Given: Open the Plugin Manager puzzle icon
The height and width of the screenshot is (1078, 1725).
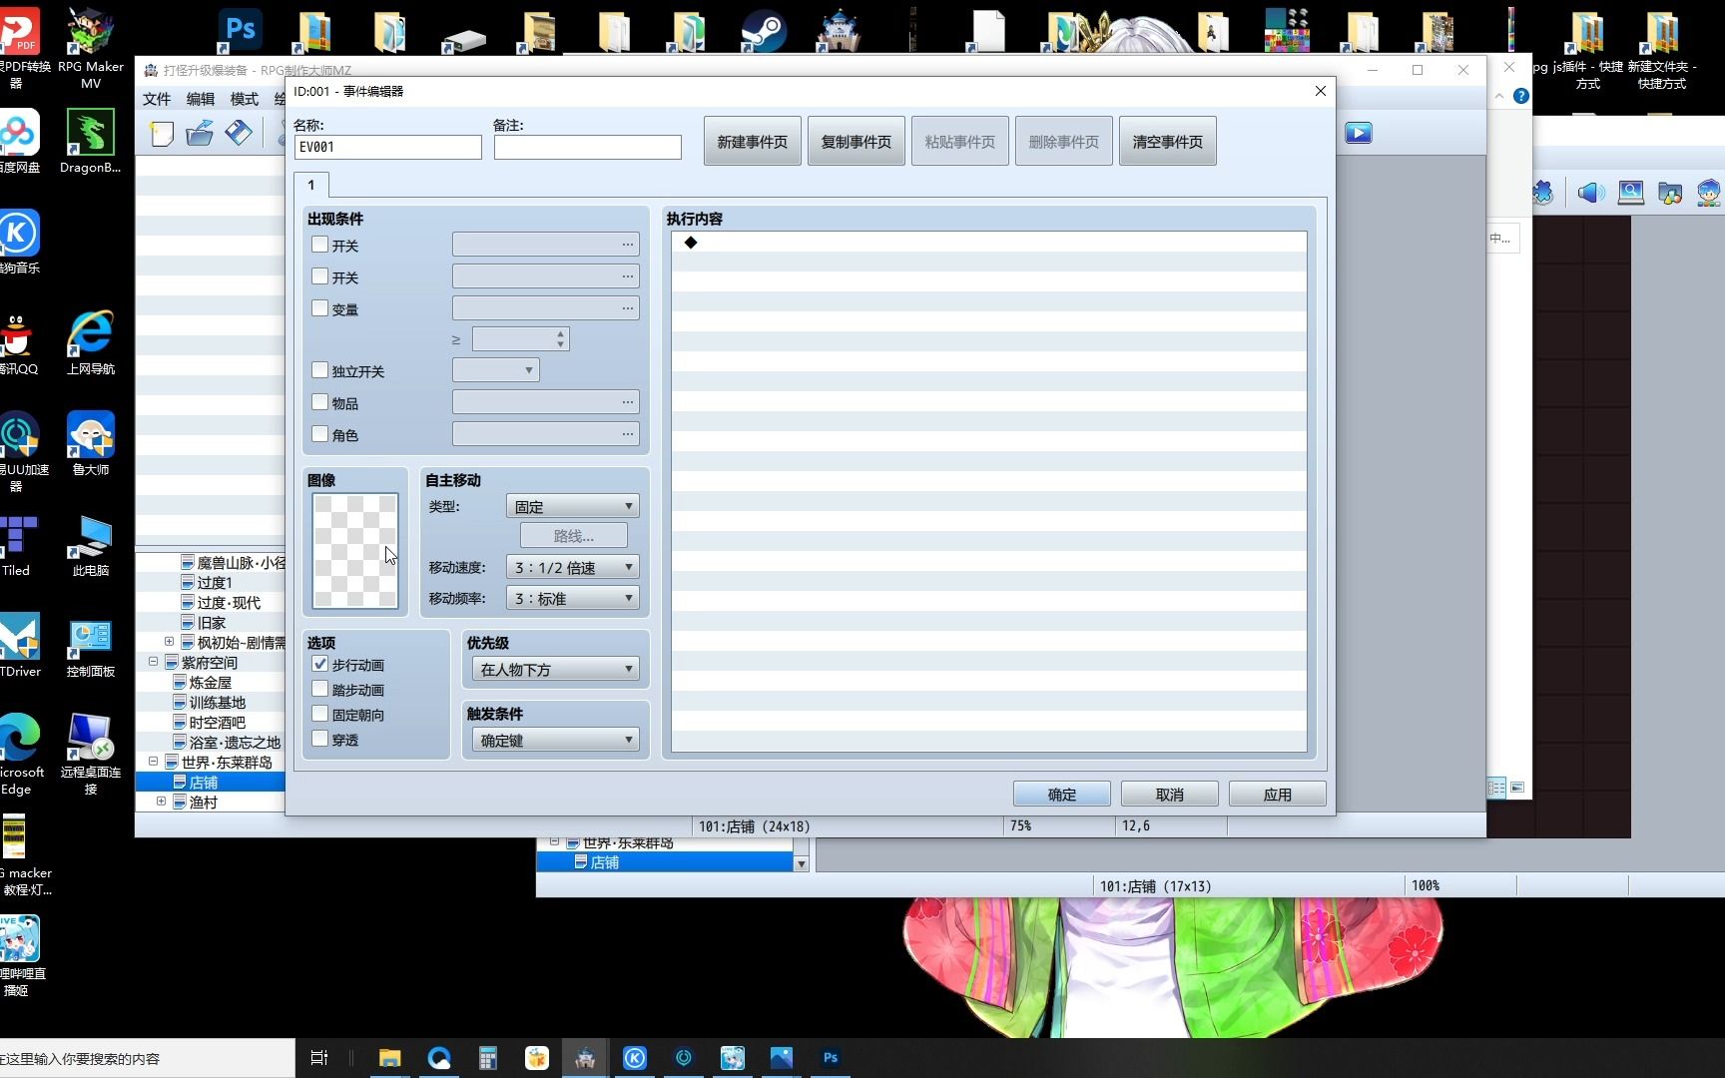Looking at the screenshot, I should tap(1542, 193).
